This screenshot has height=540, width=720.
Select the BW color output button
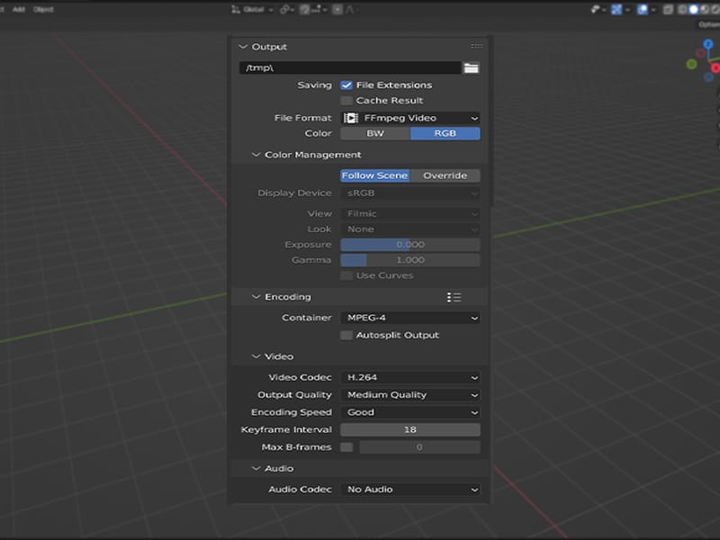375,132
